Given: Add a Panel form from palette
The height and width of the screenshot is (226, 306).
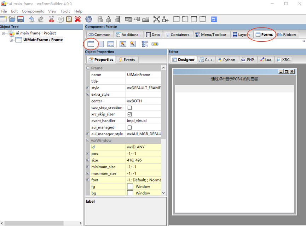Looking at the screenshot, I should point(101,44).
